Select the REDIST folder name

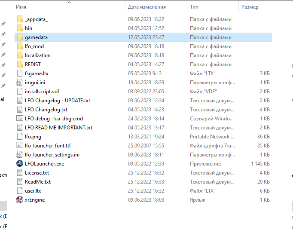(33, 64)
